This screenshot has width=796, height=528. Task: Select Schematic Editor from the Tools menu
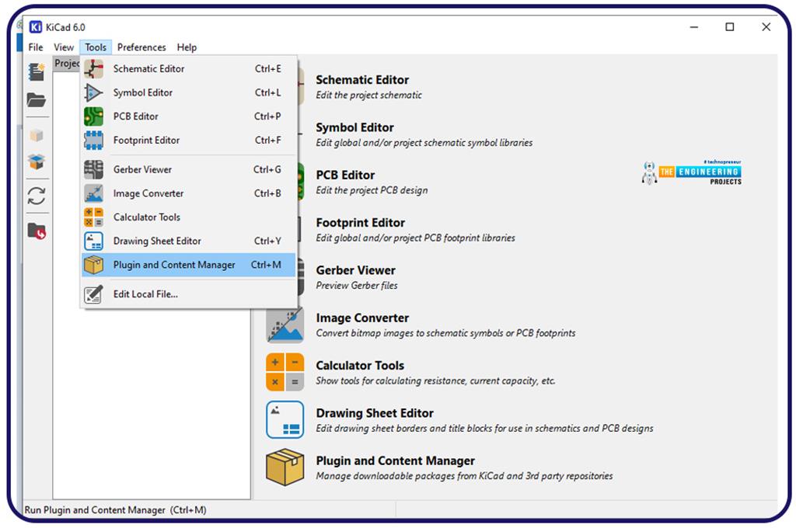pyautogui.click(x=148, y=68)
